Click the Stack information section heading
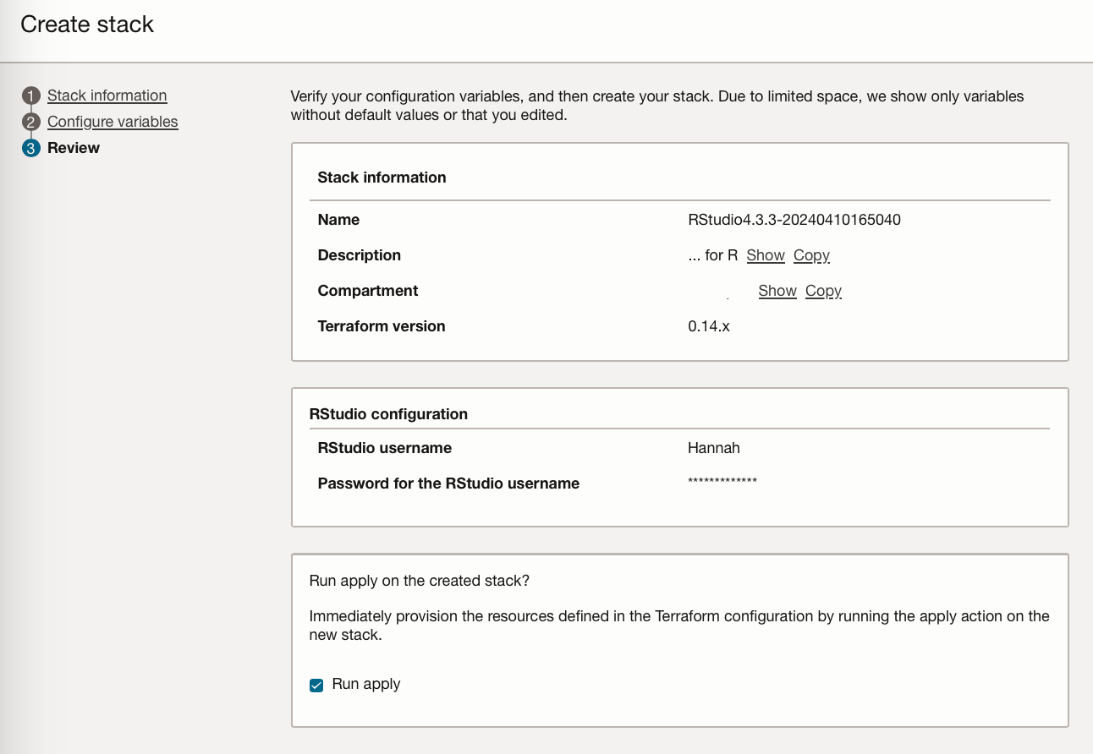The height and width of the screenshot is (754, 1093). coord(382,178)
